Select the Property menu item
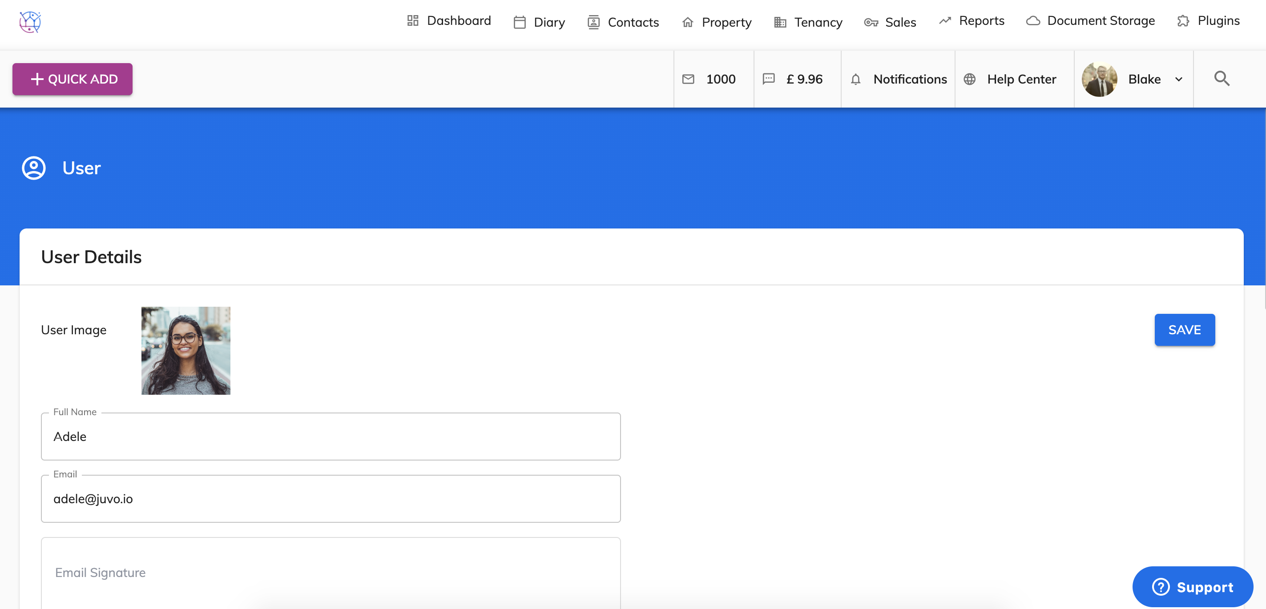 pyautogui.click(x=716, y=22)
